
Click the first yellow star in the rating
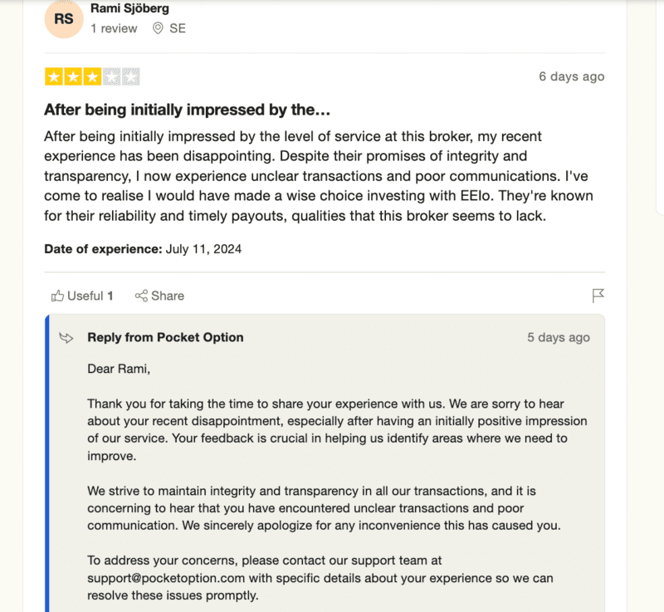[x=51, y=76]
